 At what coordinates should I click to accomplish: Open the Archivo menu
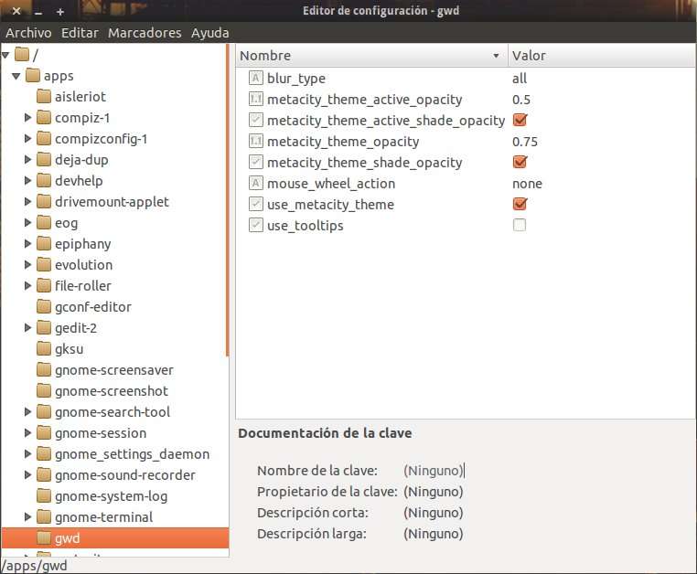(x=28, y=33)
